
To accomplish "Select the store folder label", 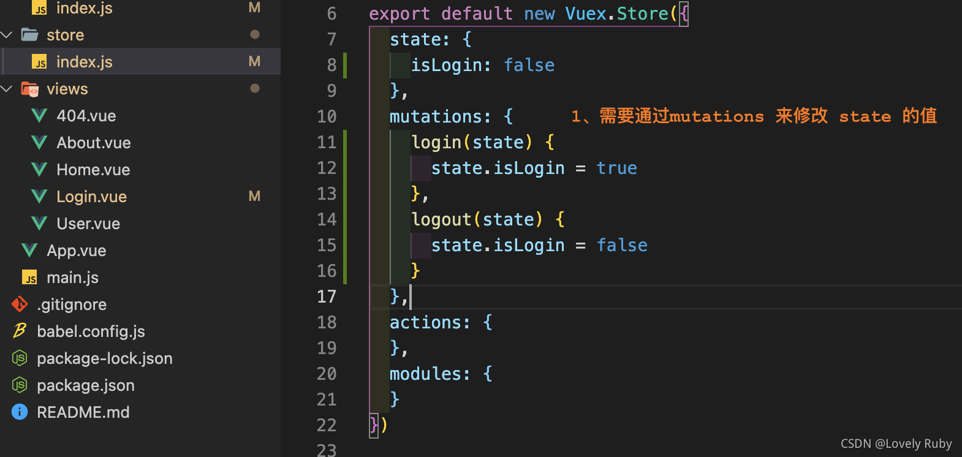I will (66, 35).
